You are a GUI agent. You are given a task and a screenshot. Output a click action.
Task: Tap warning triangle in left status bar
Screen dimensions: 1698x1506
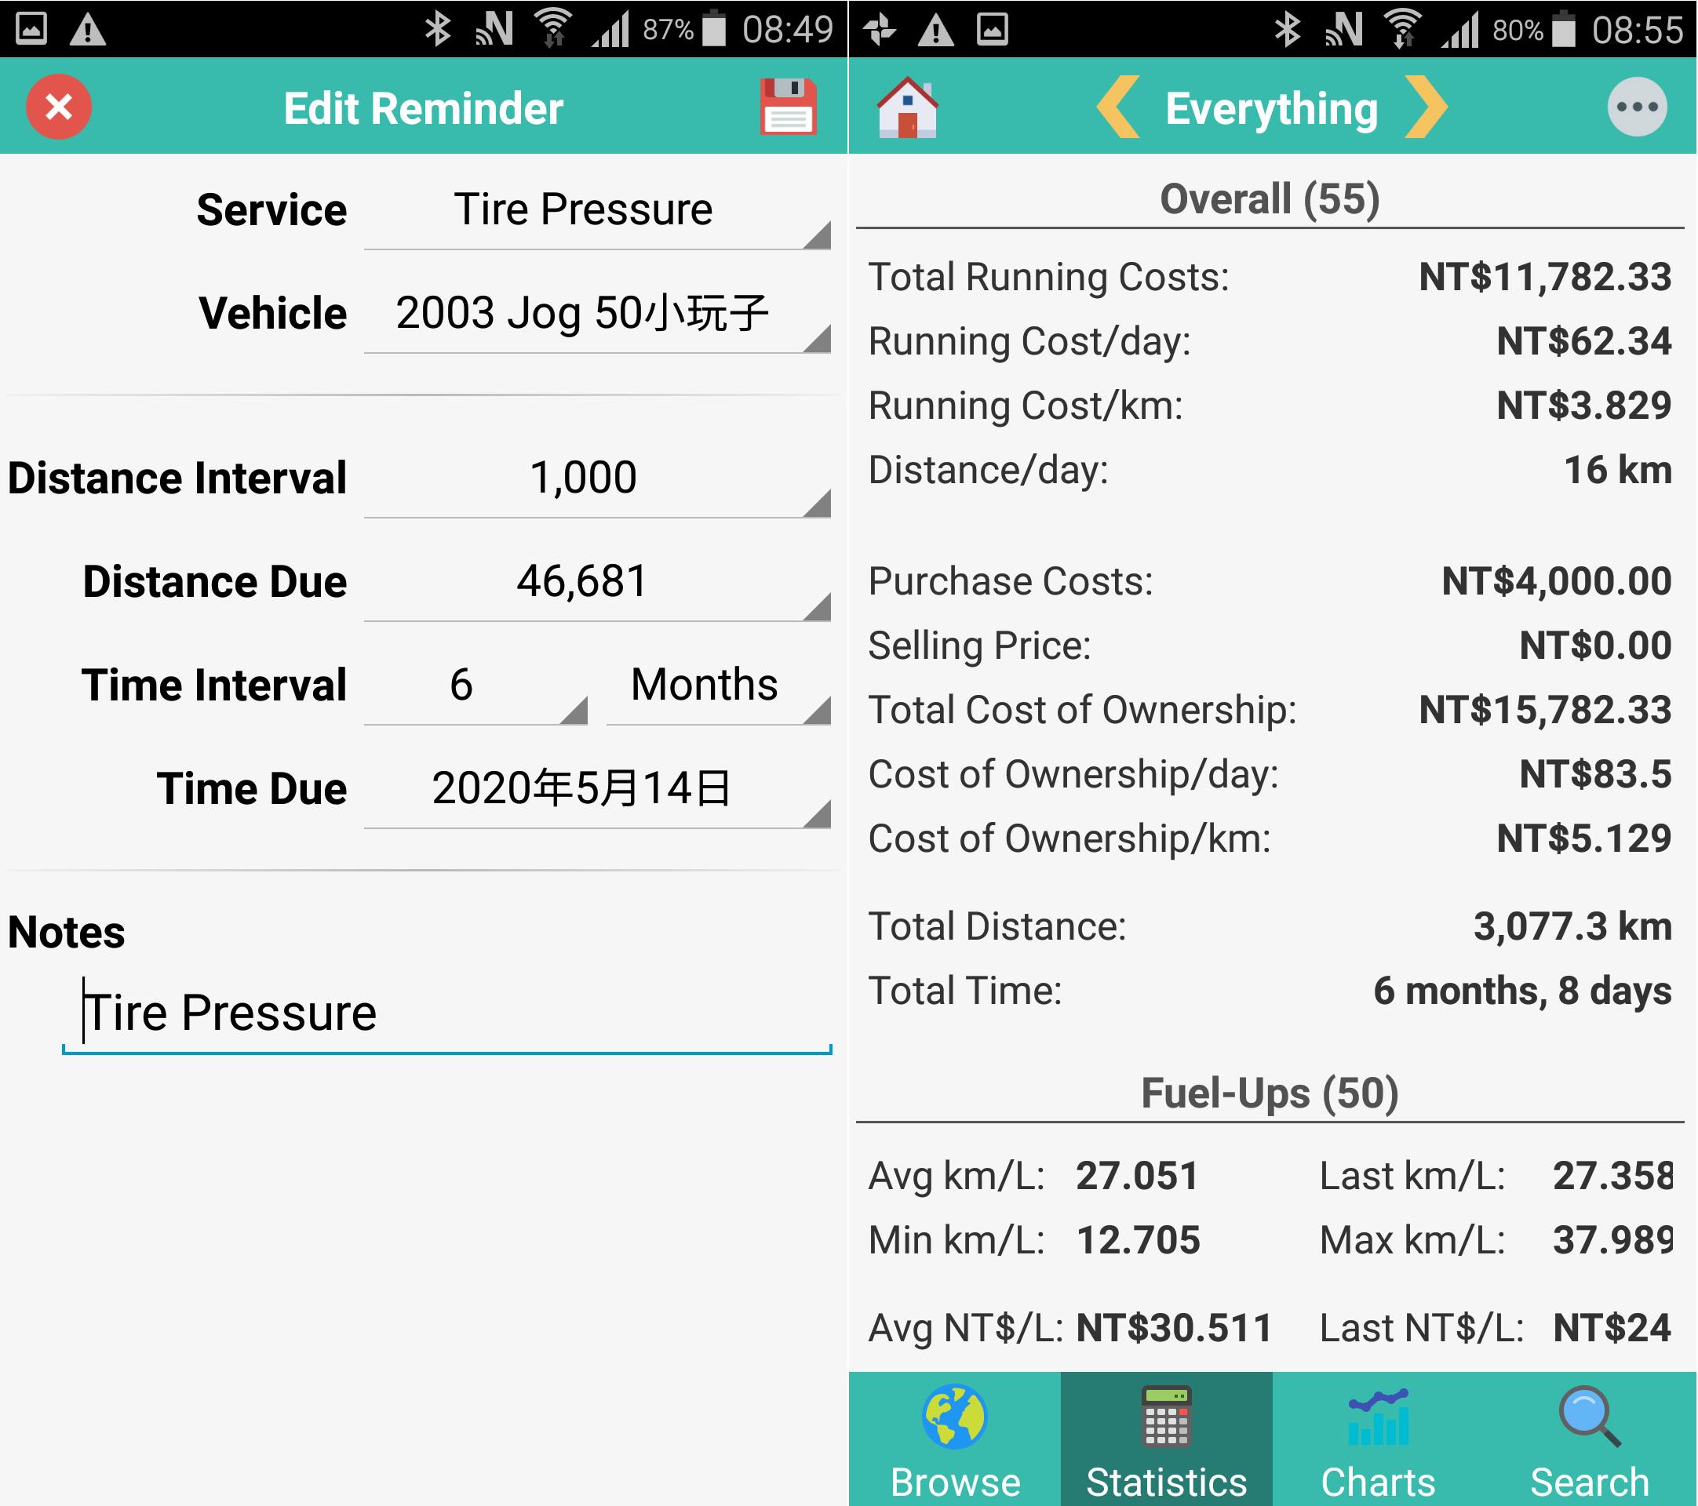point(87,30)
